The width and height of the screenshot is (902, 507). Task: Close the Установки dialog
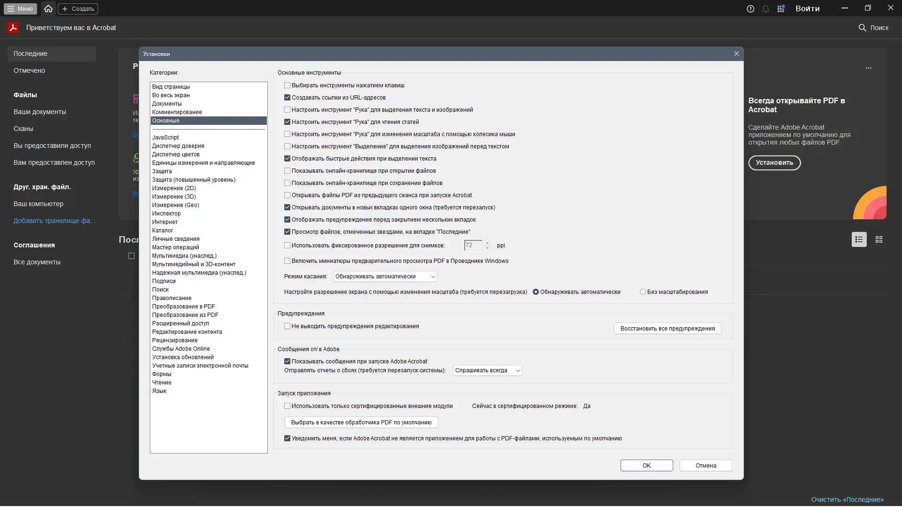click(736, 54)
